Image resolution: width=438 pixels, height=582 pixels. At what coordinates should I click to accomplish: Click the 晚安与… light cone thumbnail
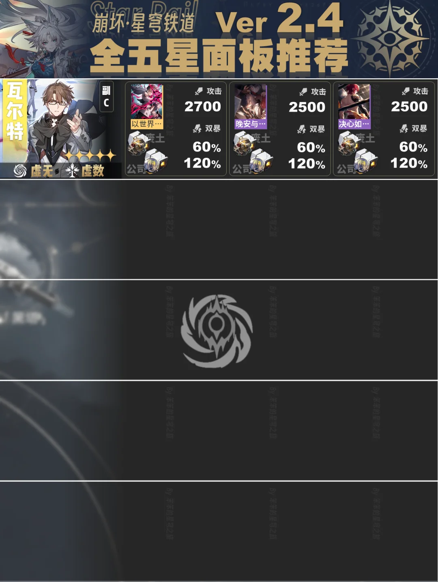251,106
